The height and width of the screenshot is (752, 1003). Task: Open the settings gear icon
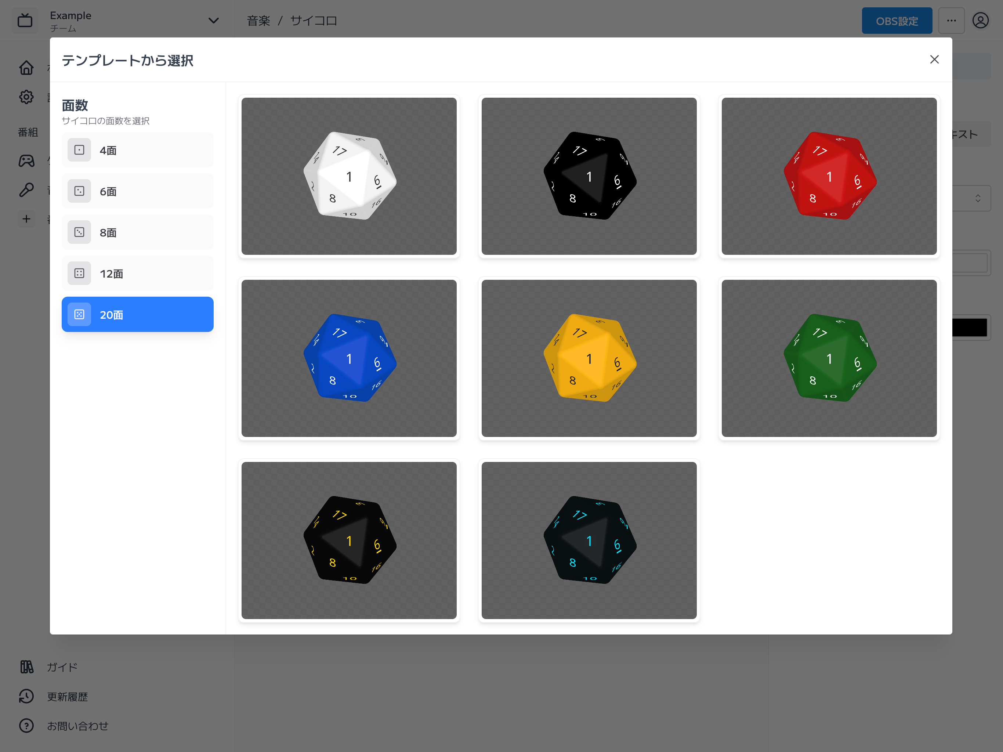[x=26, y=97]
